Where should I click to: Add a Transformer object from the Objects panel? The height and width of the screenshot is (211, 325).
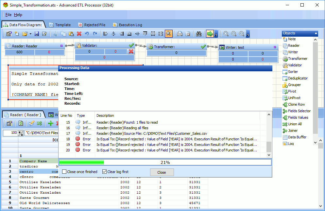point(298,59)
